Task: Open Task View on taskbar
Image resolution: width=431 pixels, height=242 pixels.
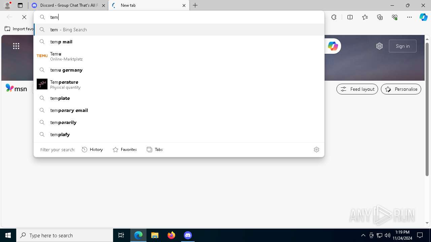Action: [121, 235]
